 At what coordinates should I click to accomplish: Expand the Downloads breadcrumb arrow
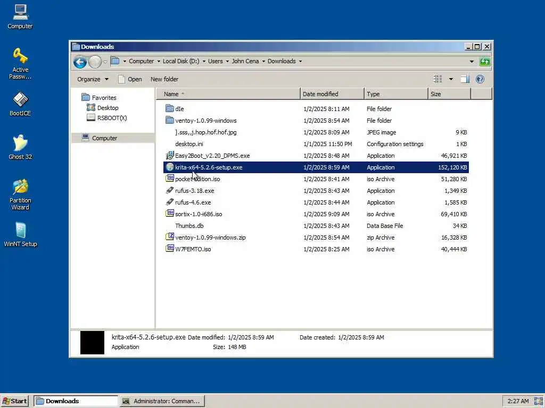point(300,62)
